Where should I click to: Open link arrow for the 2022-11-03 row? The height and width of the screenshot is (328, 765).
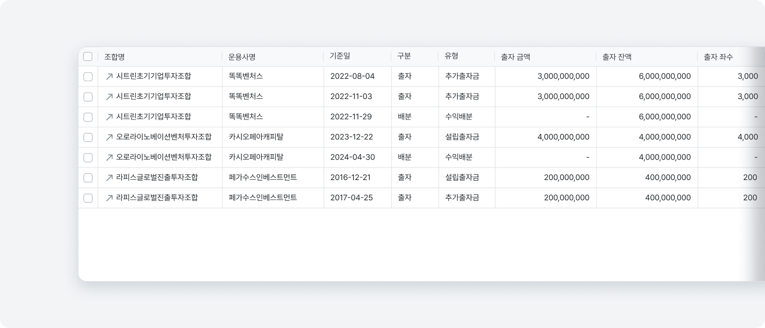(110, 97)
